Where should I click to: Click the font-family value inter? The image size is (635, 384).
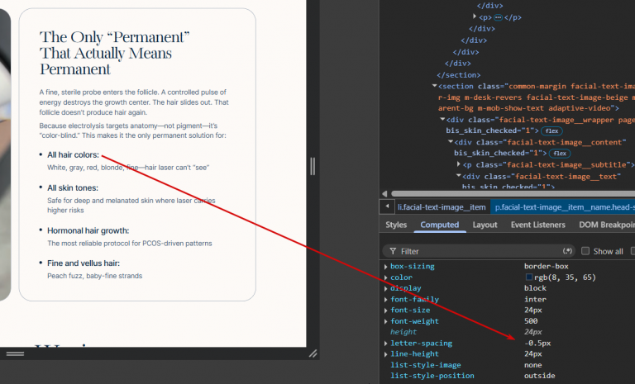point(535,300)
